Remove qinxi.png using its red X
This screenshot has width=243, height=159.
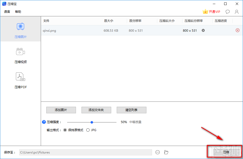237,30
